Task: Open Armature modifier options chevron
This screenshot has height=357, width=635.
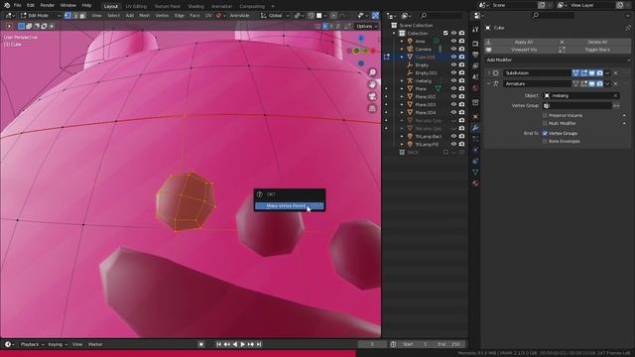Action: tap(607, 83)
